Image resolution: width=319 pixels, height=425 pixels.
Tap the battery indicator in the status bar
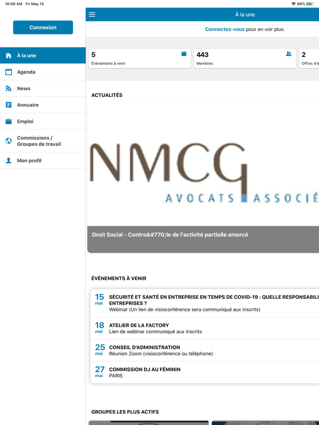coord(310,4)
